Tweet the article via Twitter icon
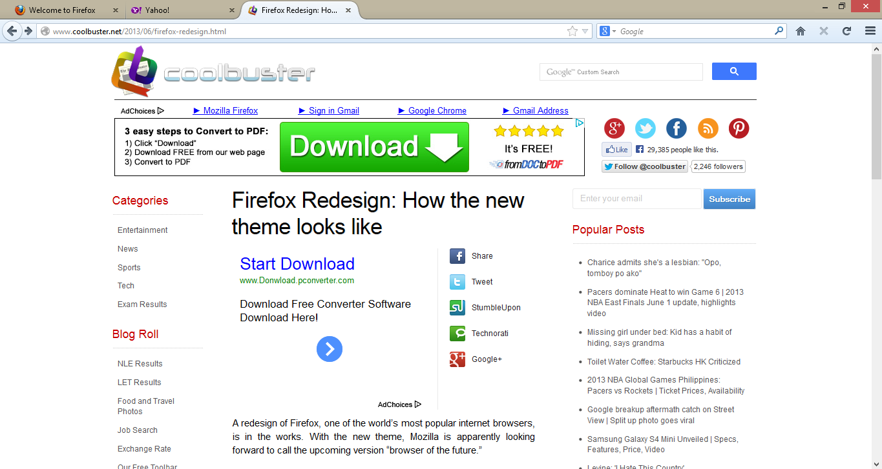This screenshot has width=882, height=469. pyautogui.click(x=457, y=282)
